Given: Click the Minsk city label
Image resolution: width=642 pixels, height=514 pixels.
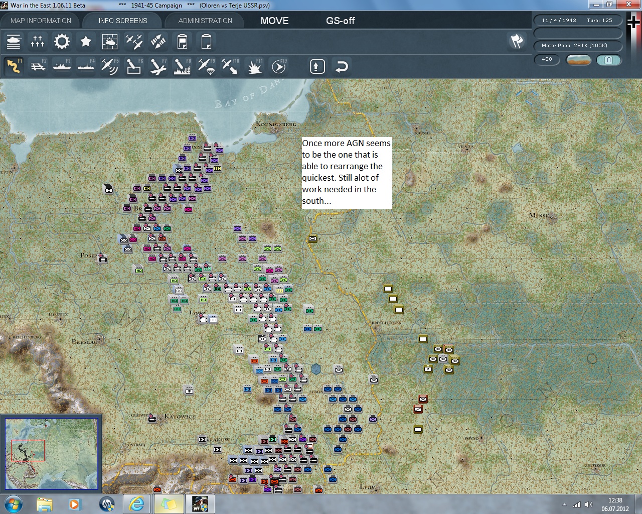Looking at the screenshot, I should (x=540, y=215).
